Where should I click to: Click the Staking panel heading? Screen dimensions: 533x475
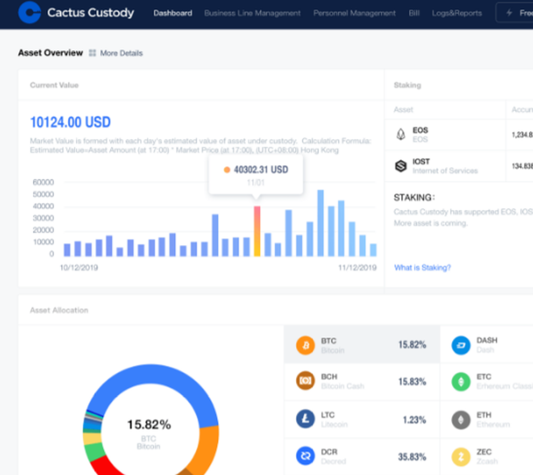pos(407,85)
